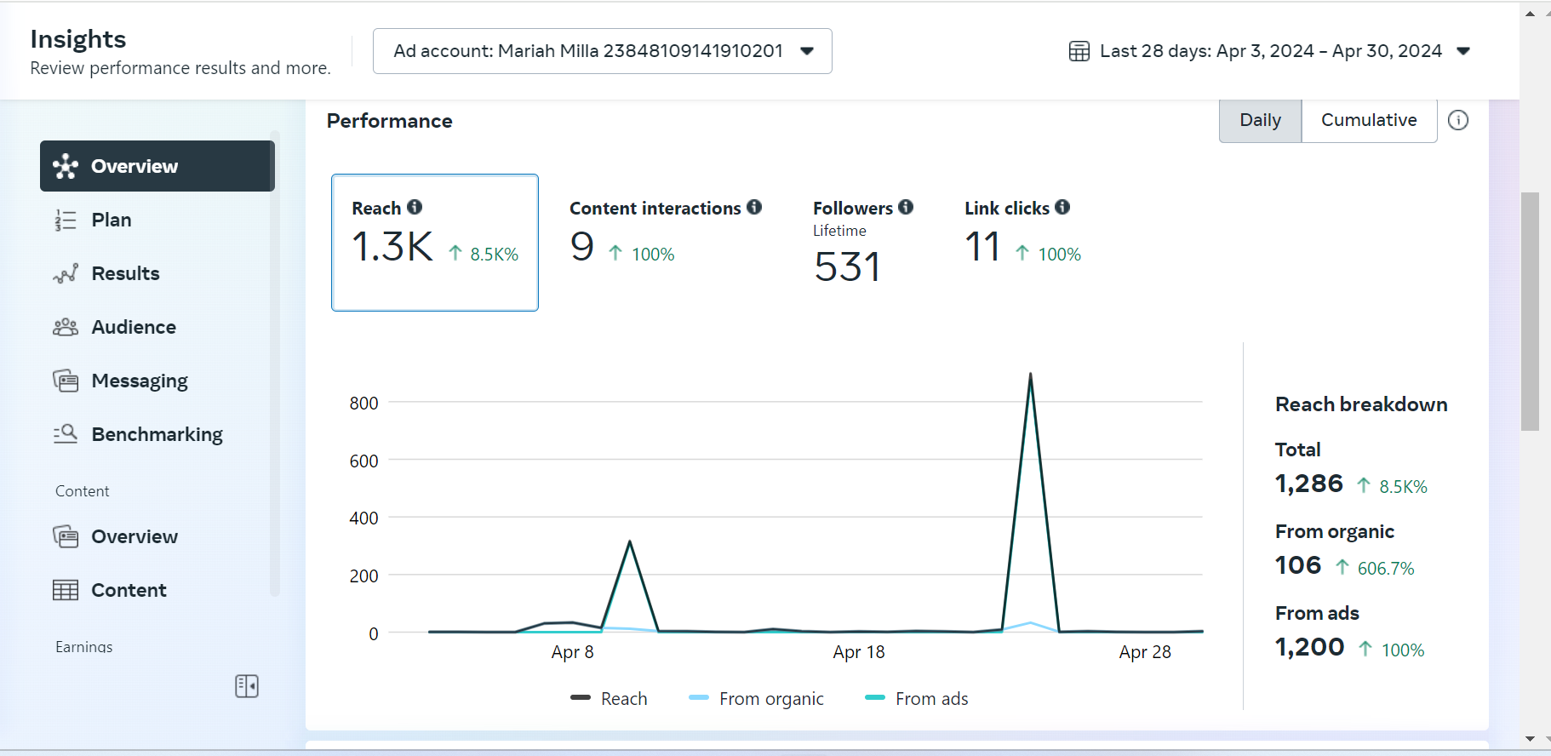The height and width of the screenshot is (756, 1551).
Task: Click the Content interactions info icon
Action: pyautogui.click(x=754, y=207)
